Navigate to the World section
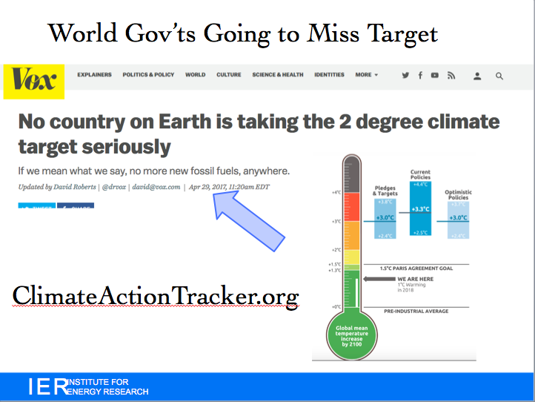535x402 pixels. click(196, 75)
